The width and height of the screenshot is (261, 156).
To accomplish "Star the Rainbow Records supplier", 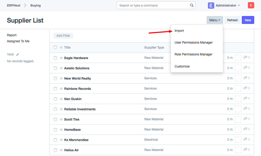I will click(x=61, y=89).
